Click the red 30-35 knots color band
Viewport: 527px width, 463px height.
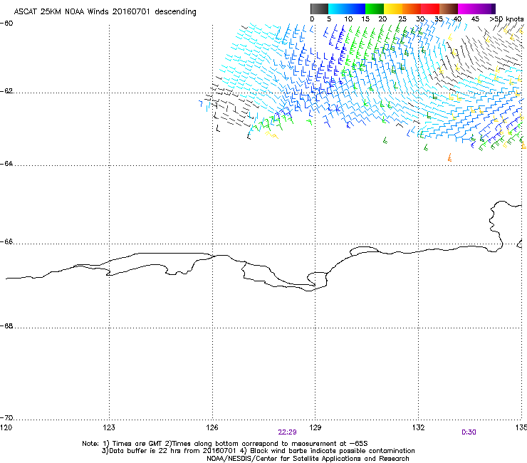pyautogui.click(x=430, y=9)
